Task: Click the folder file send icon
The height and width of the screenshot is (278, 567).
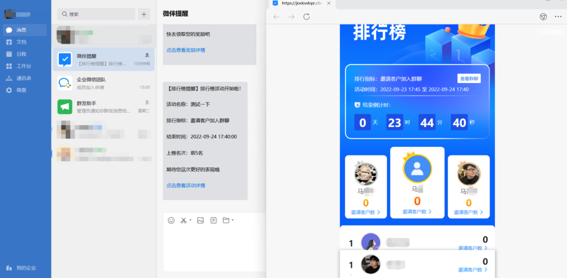Action: (226, 221)
